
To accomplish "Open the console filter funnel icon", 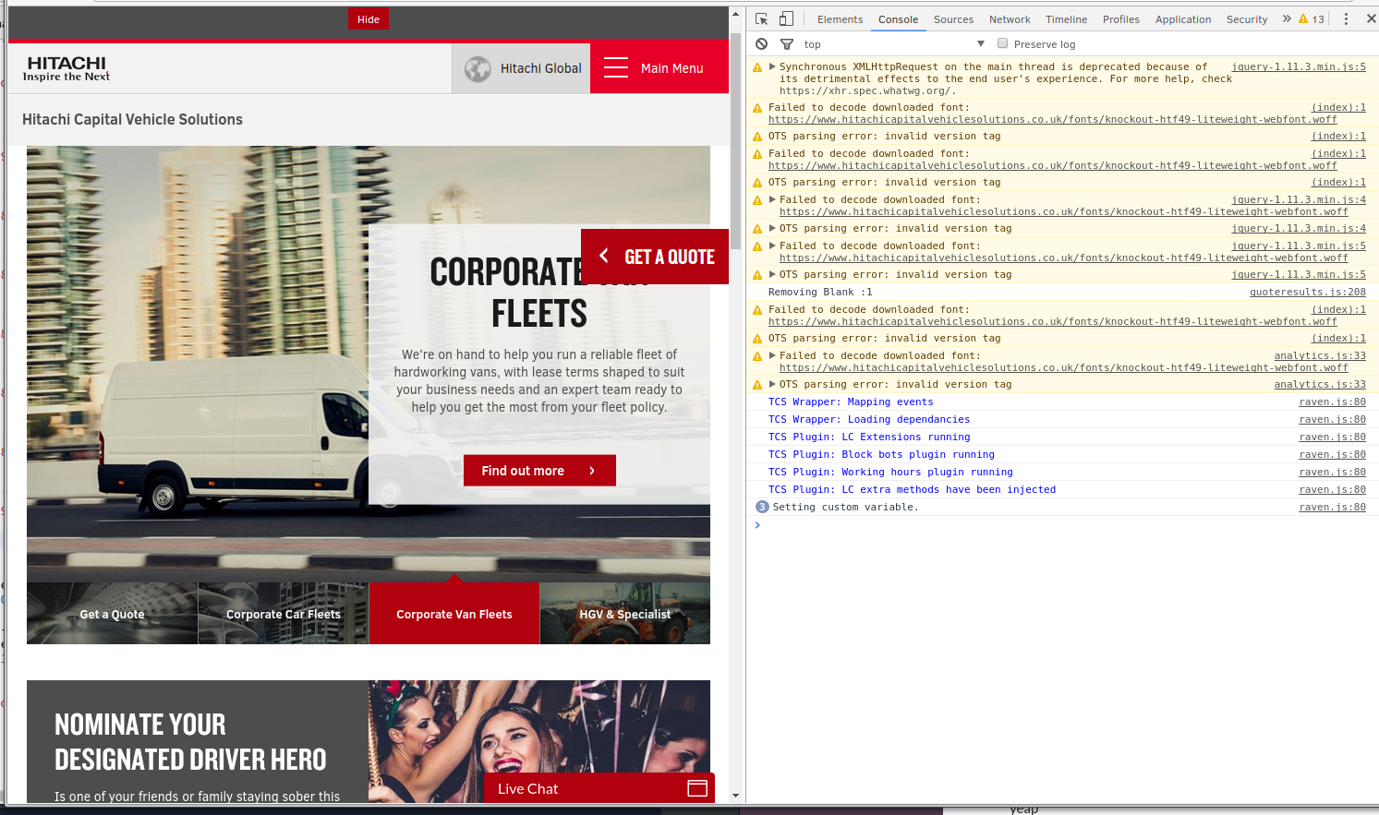I will point(787,43).
